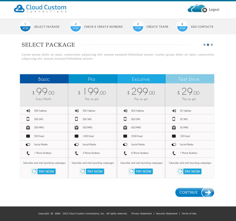Click the speaker icon beside 20 Talktime
The height and width of the screenshot is (221, 236).
coord(174,111)
